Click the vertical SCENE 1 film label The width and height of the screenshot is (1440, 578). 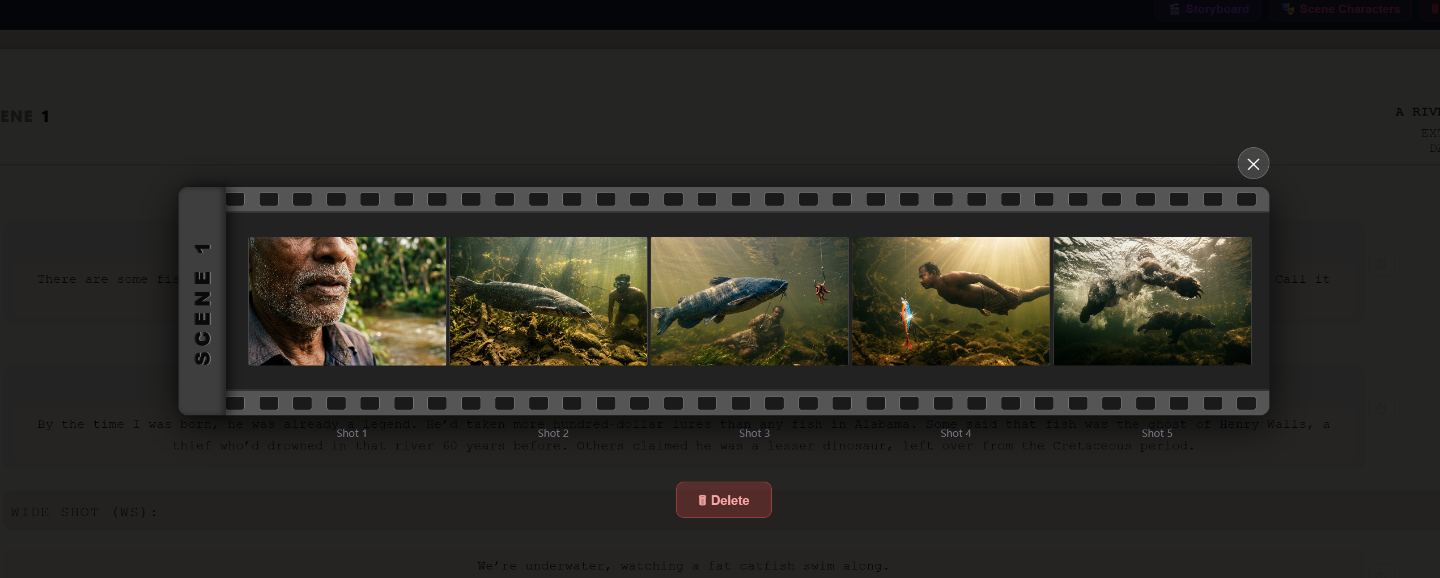click(x=202, y=304)
